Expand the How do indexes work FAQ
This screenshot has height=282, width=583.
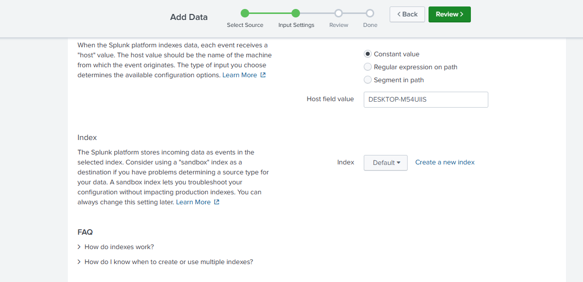pyautogui.click(x=119, y=247)
